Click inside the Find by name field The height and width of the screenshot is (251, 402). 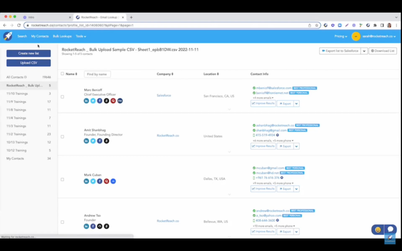pyautogui.click(x=97, y=74)
